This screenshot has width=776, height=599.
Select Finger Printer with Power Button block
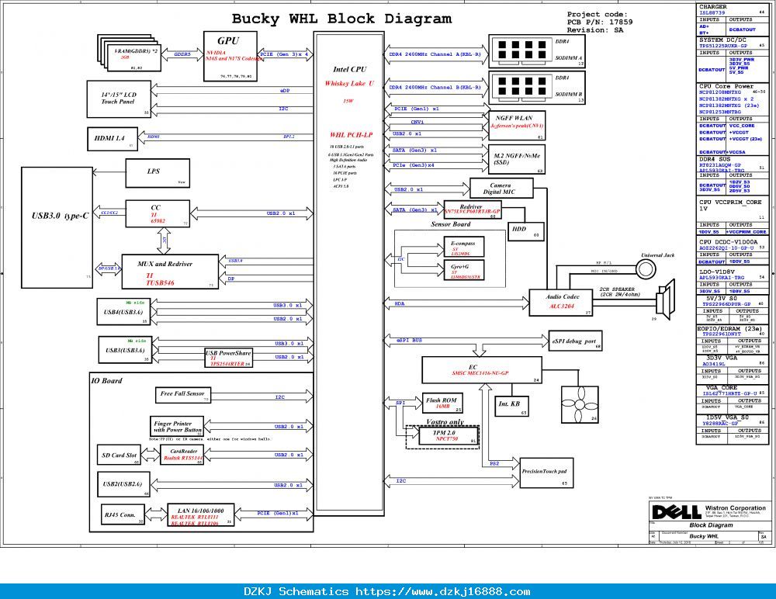coord(177,426)
